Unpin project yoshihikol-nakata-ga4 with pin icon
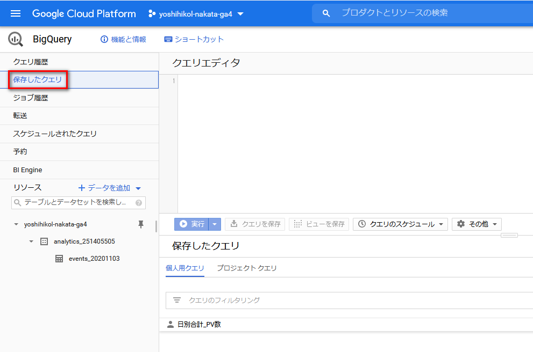 click(141, 224)
